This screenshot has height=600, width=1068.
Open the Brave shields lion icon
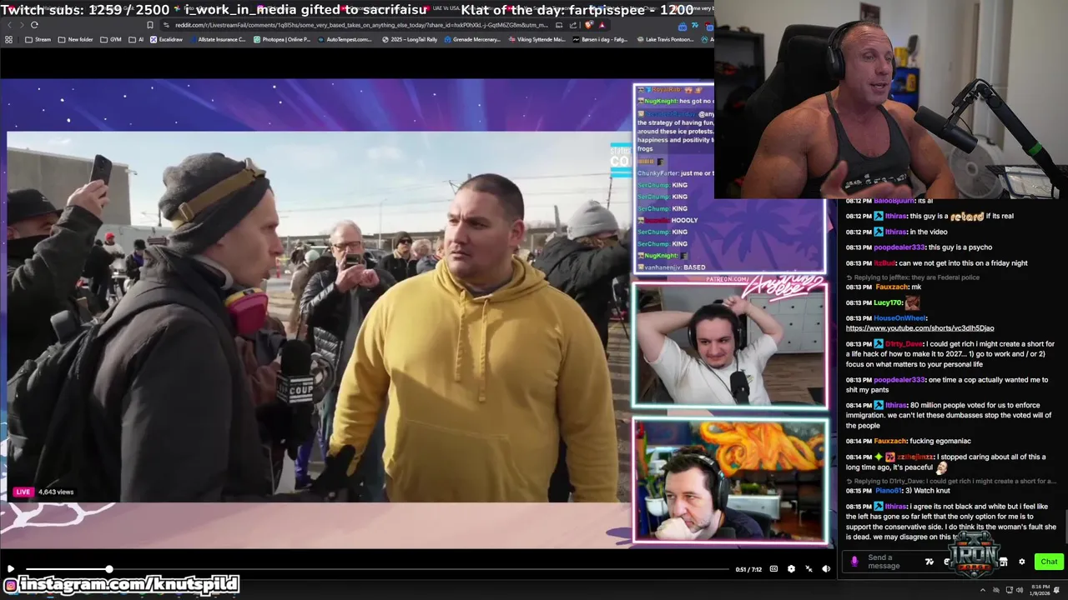tap(588, 25)
